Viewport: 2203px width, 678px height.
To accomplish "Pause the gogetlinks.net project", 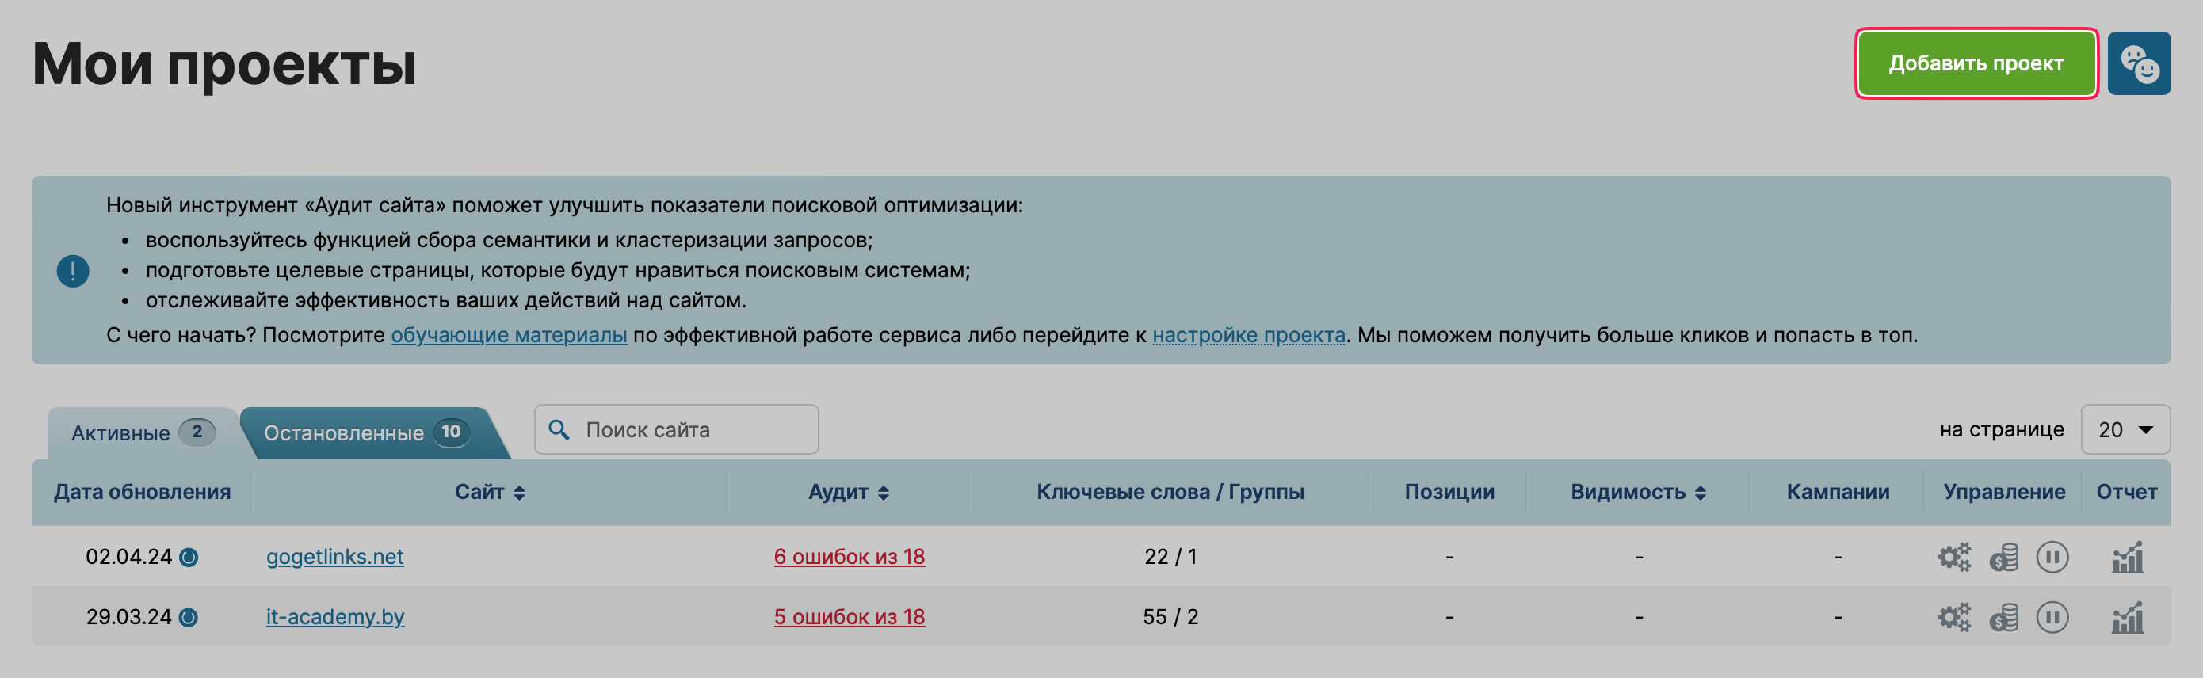I will [x=2052, y=557].
